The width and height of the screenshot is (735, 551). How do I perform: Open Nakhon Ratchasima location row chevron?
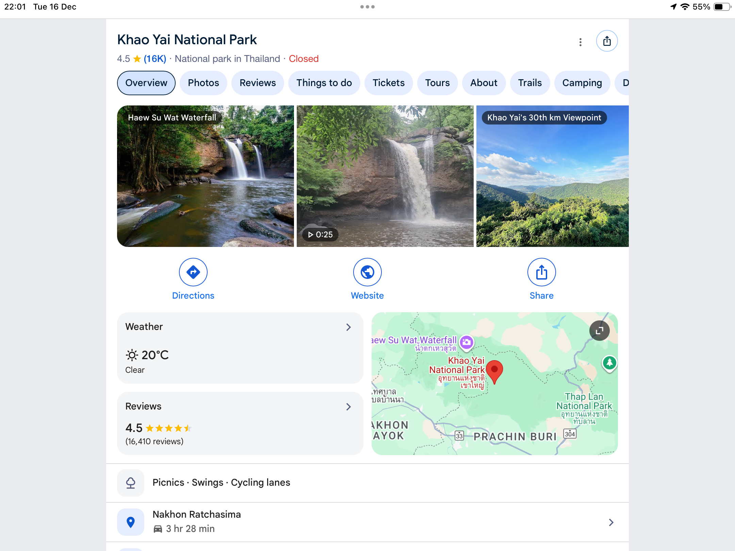pos(611,522)
